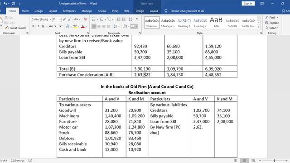Decrease paragraph indent

118,19
